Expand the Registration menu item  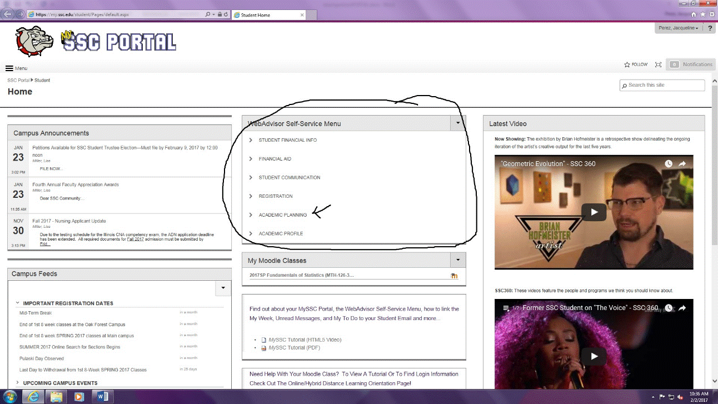coord(275,196)
